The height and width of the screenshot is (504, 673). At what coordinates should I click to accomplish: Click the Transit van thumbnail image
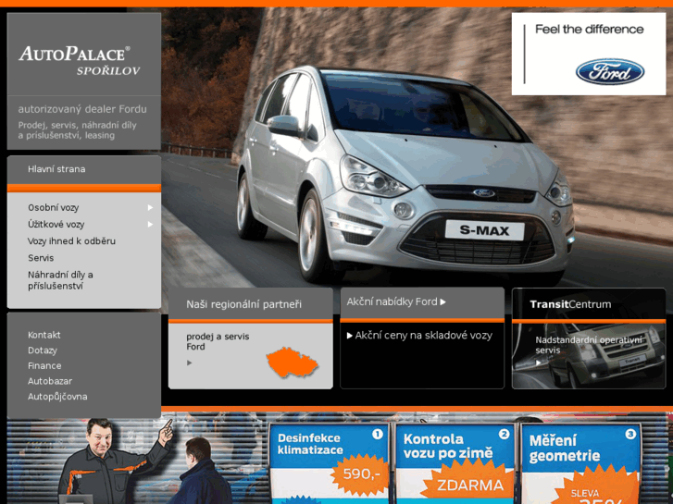pos(589,356)
